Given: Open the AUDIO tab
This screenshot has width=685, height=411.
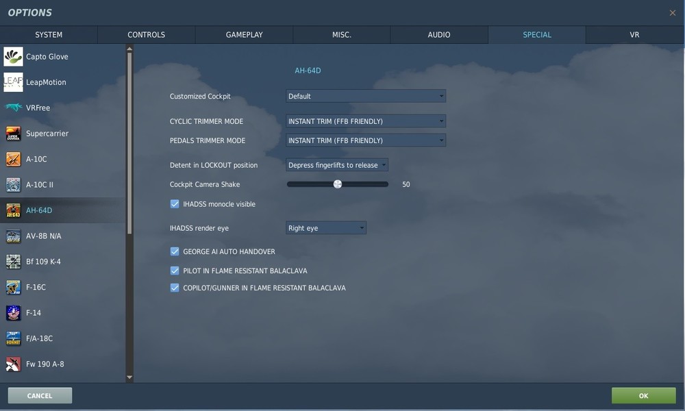Looking at the screenshot, I should pyautogui.click(x=439, y=34).
